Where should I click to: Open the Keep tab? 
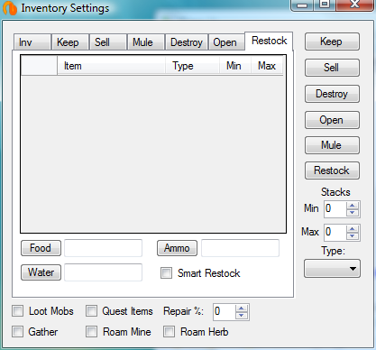click(70, 42)
